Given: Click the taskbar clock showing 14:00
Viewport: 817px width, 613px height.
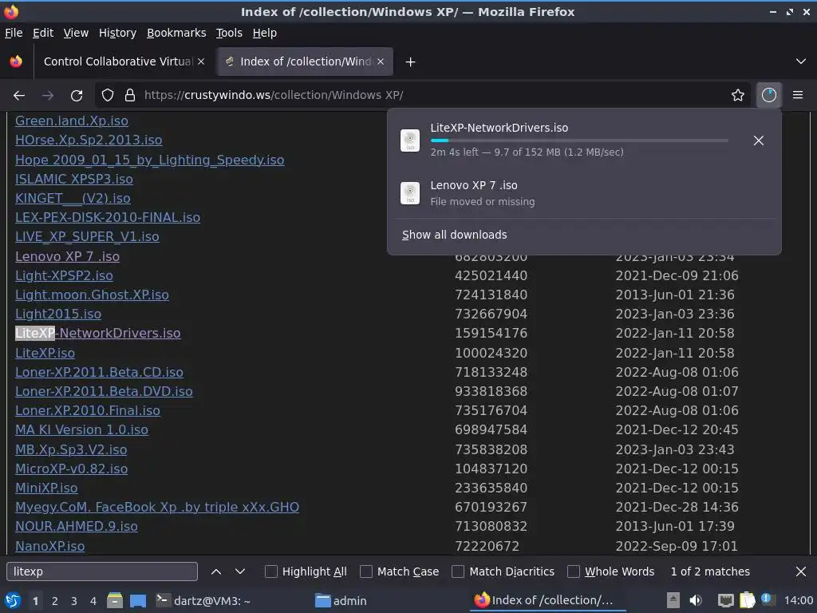Looking at the screenshot, I should point(798,601).
